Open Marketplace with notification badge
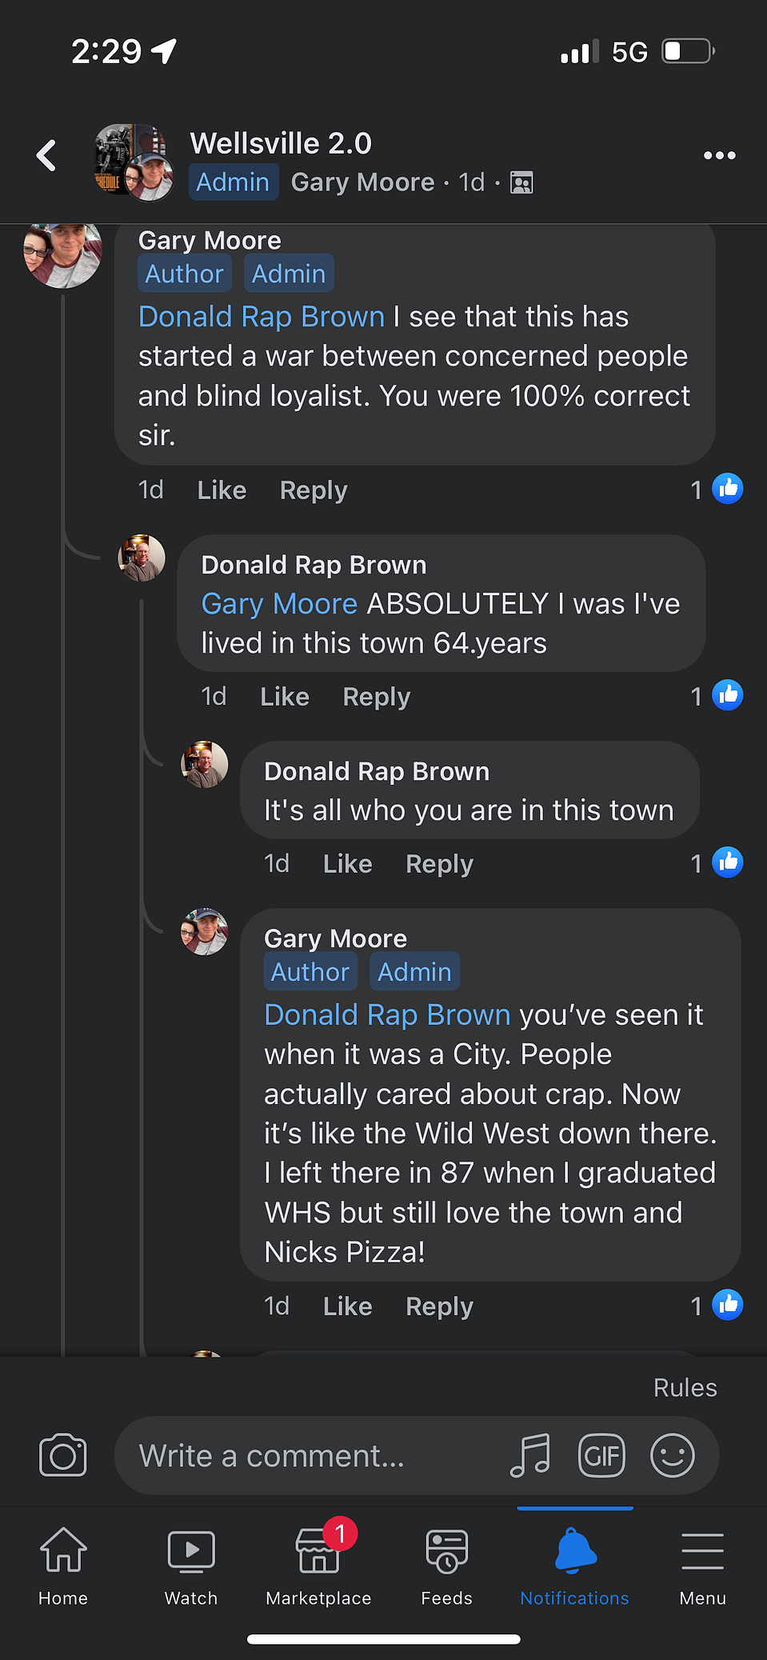Screen dimensions: 767x1660 tap(318, 1564)
